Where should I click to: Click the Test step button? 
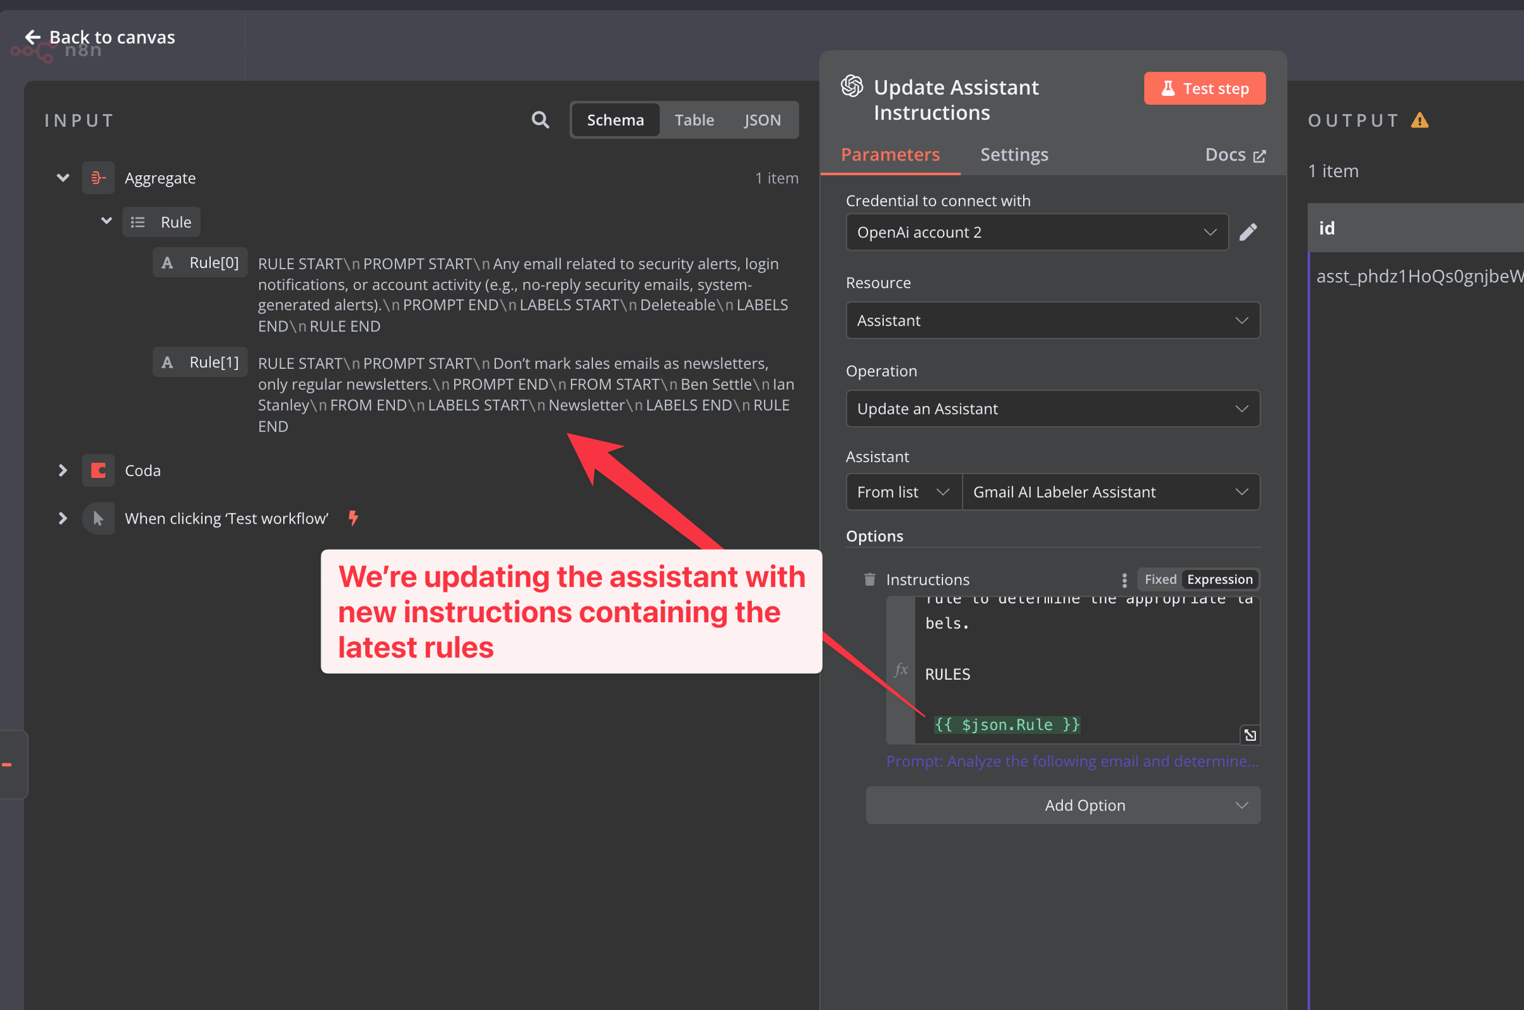[x=1205, y=88]
